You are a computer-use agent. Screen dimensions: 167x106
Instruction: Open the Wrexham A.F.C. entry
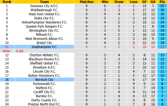(x=44, y=67)
